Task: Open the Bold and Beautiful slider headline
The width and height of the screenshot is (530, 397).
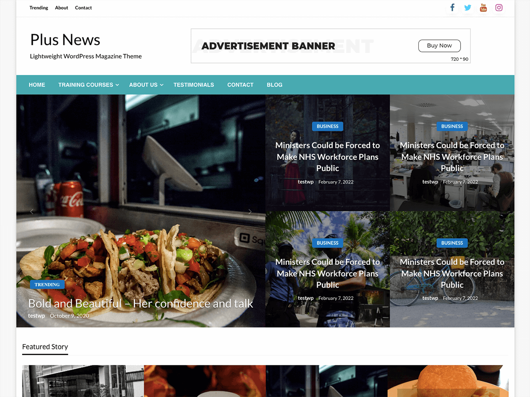Action: [140, 303]
